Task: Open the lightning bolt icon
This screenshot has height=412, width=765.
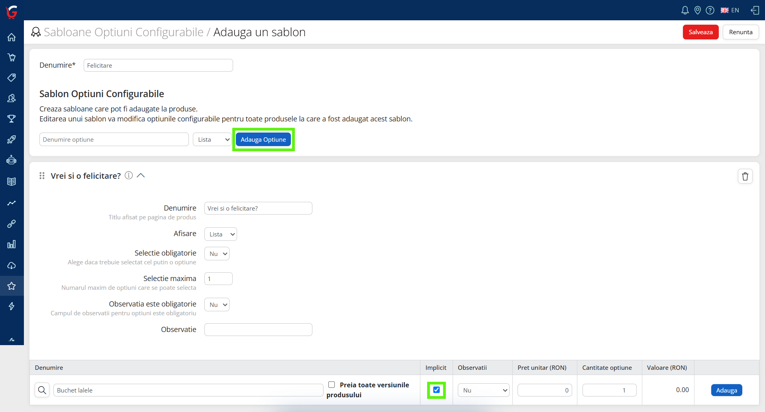Action: pyautogui.click(x=12, y=306)
